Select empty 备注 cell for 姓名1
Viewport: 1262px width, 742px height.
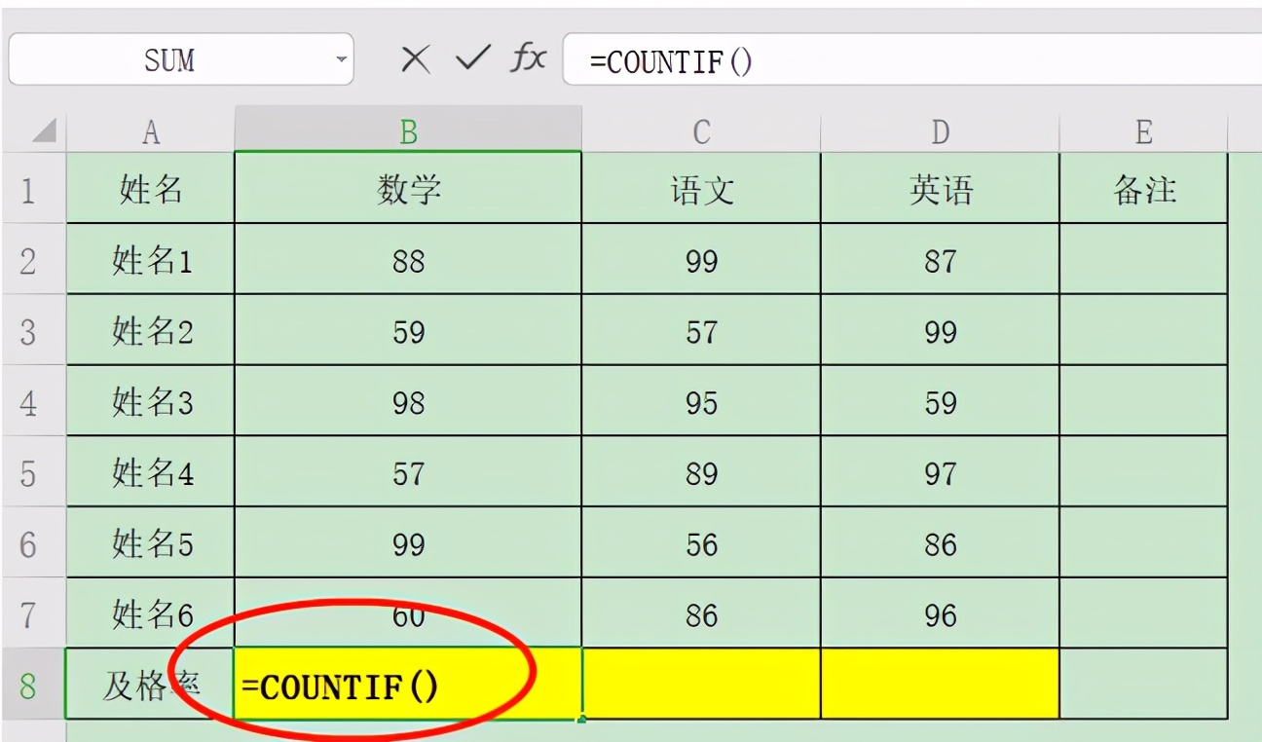(1143, 259)
